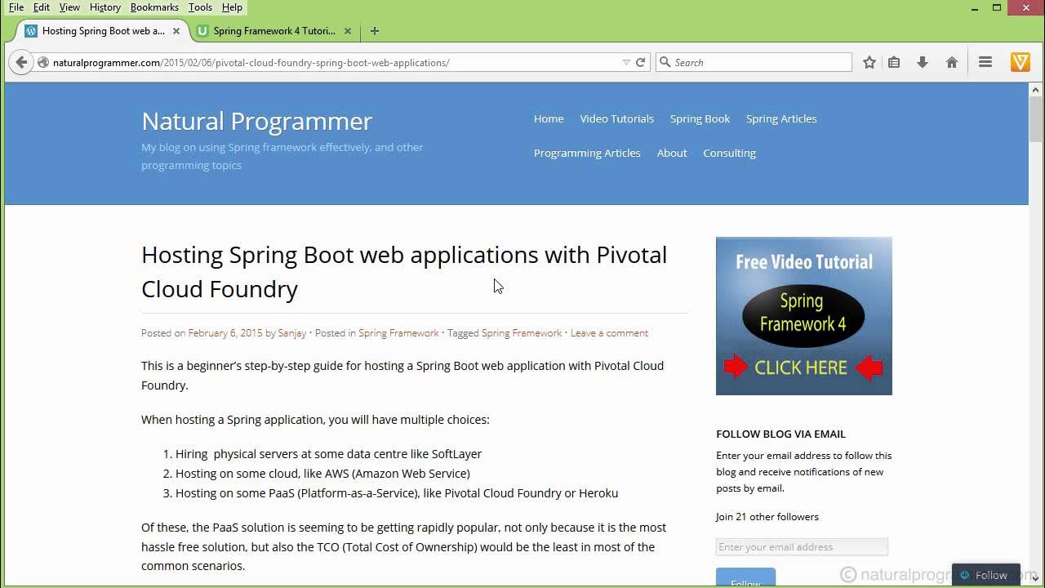The height and width of the screenshot is (588, 1045).
Task: Open author Sanjay's link
Action: (292, 333)
